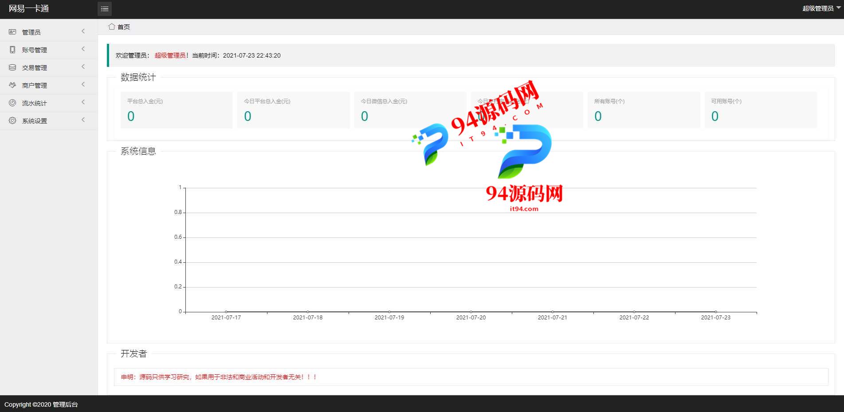Open the 账号管理 sidebar menu

tap(49, 50)
